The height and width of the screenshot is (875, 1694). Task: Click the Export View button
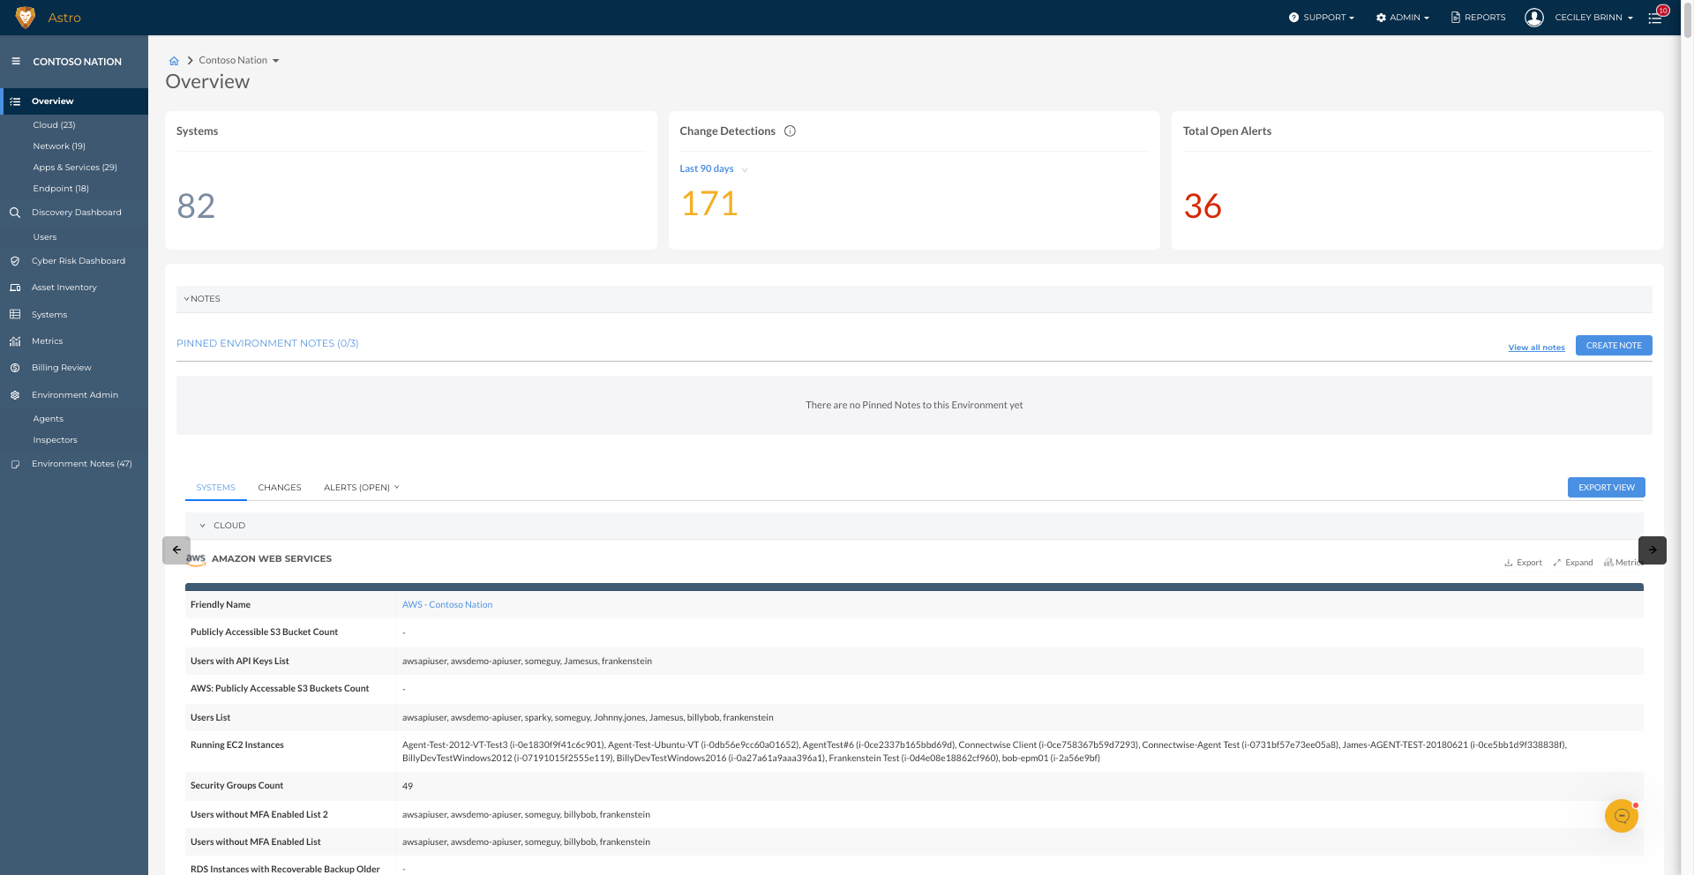point(1607,488)
